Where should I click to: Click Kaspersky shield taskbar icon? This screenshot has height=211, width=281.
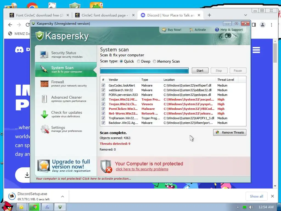[x=60, y=207]
